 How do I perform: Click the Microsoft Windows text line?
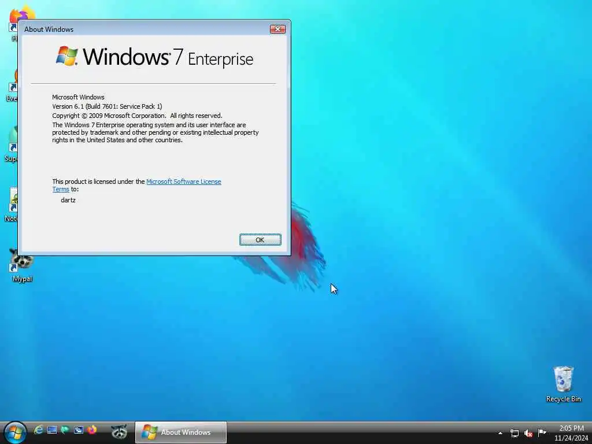pos(78,97)
